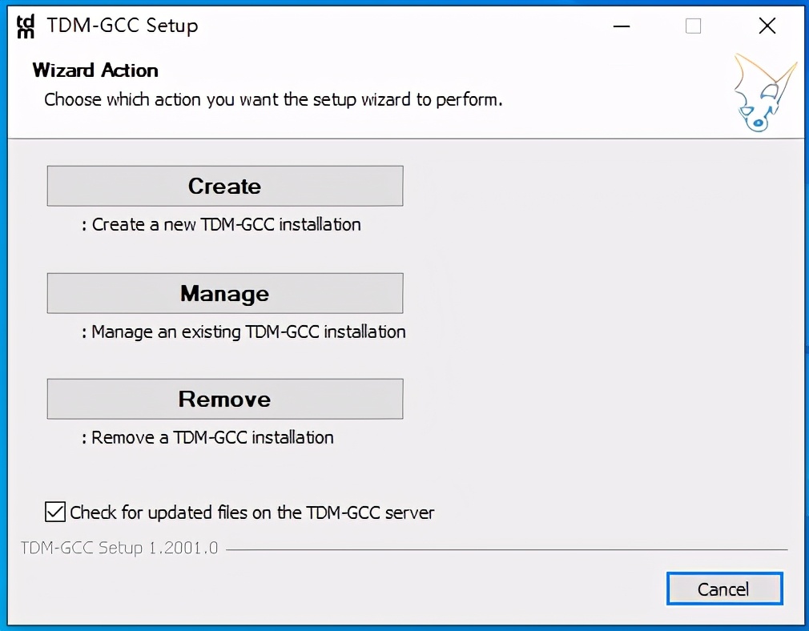This screenshot has width=809, height=631.
Task: Click the 'TDM-GCC Setup 1.2001.0' version text
Action: (x=119, y=549)
